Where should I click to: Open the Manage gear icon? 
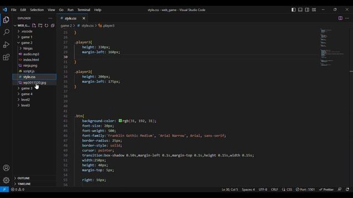tap(6, 180)
